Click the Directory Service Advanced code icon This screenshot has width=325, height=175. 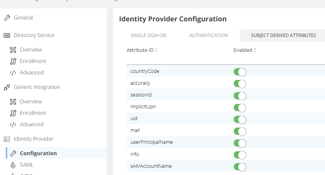pyautogui.click(x=13, y=72)
